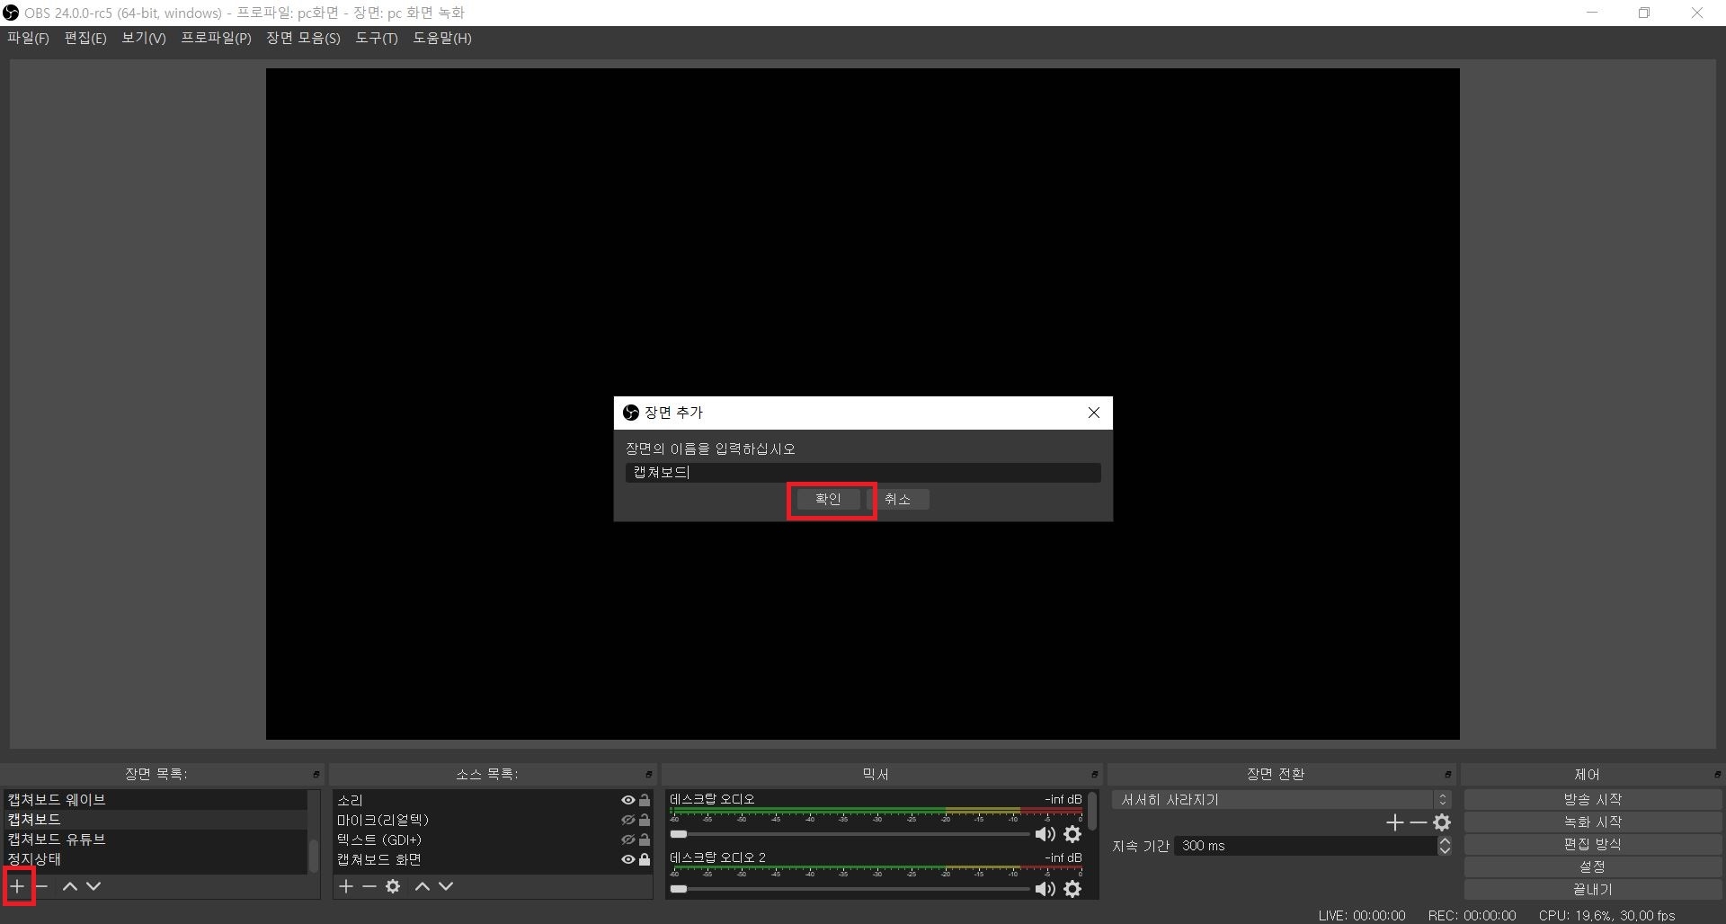
Task: Open the 편집(E) menu
Action: coord(85,38)
